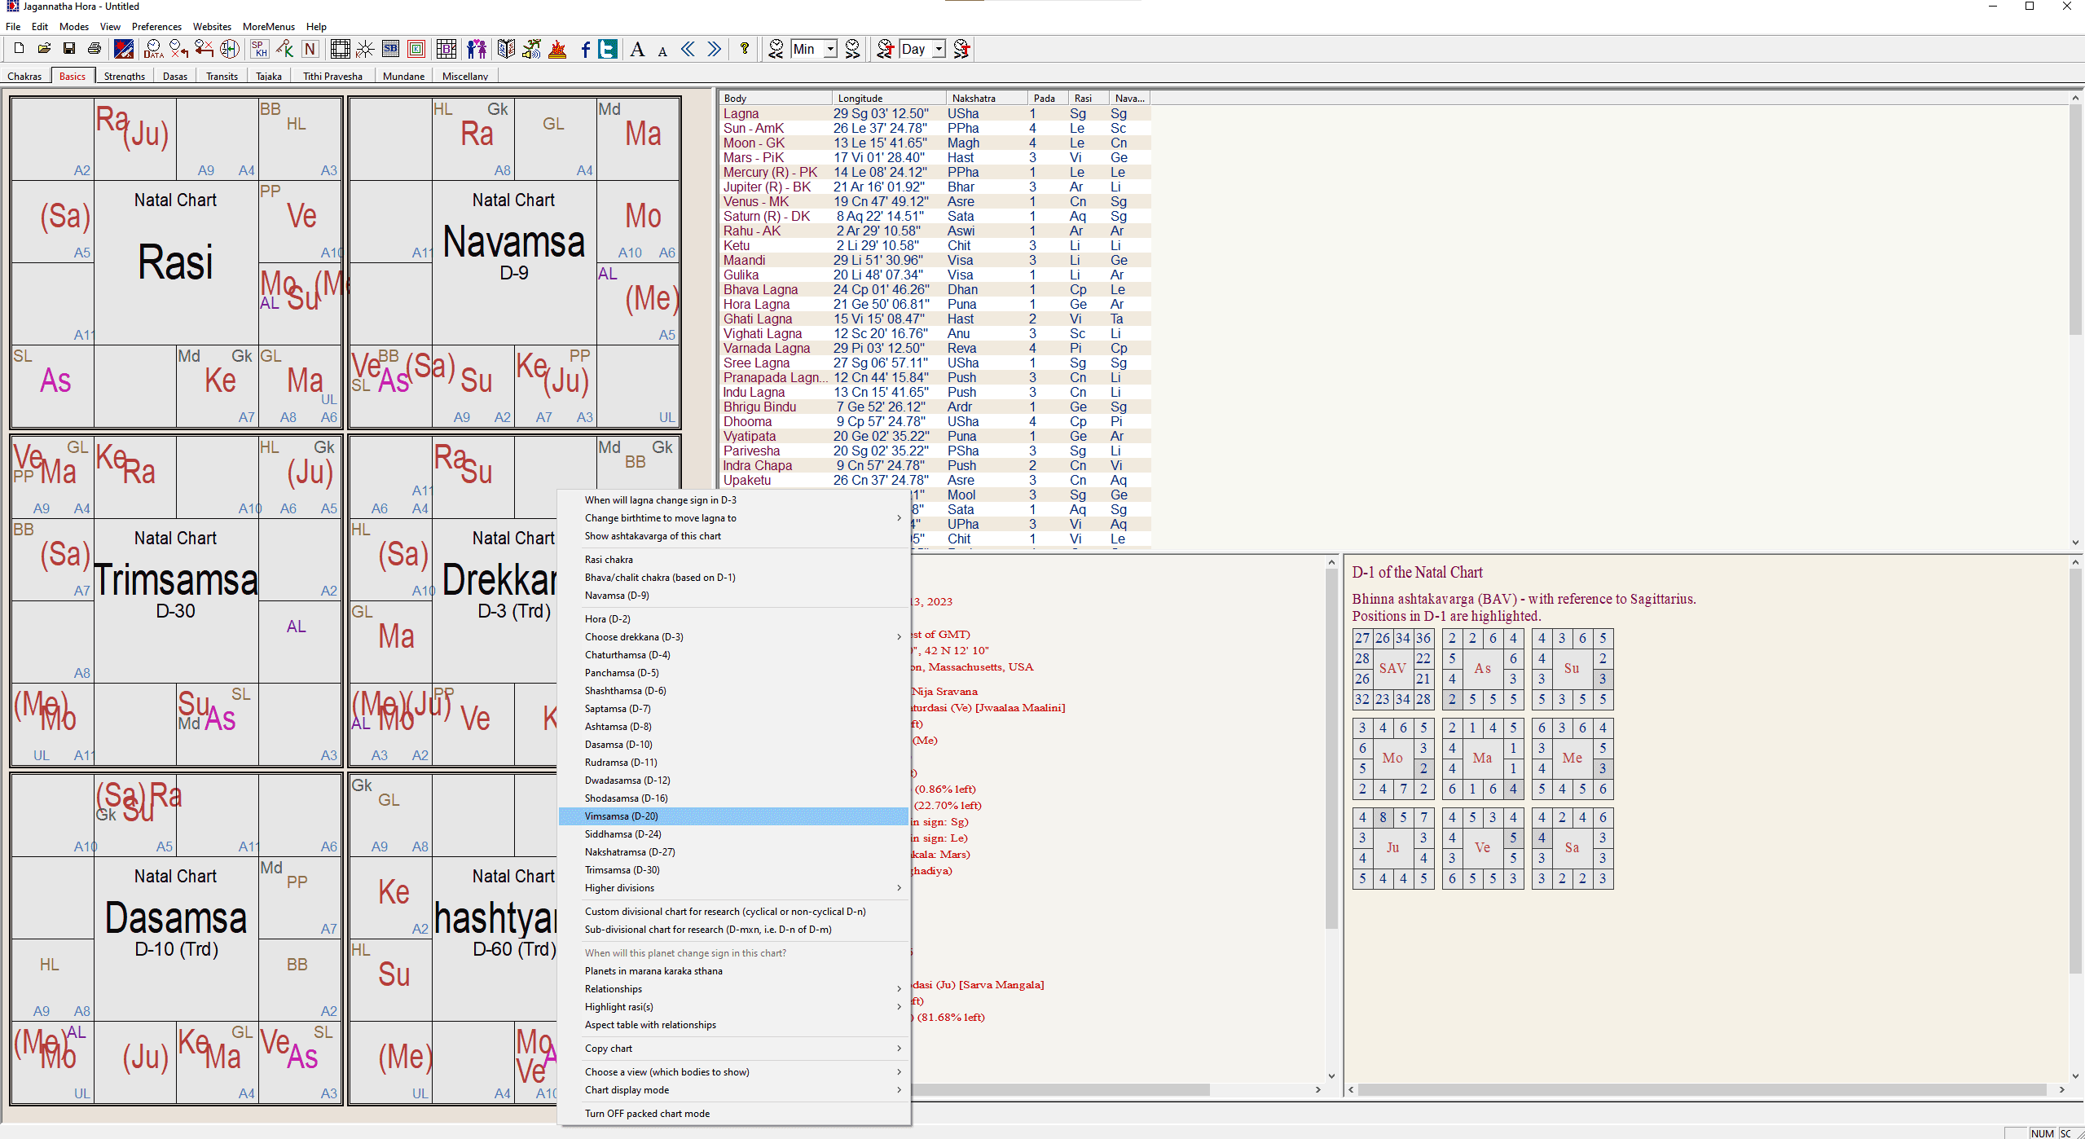Click the N icon in toolbar
Viewport: 2085px width, 1139px height.
(x=310, y=49)
